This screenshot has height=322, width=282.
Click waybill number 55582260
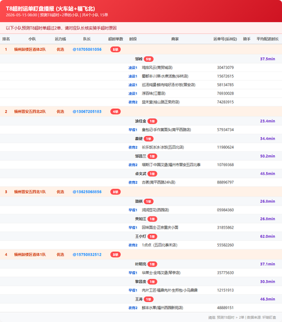pos(225,245)
